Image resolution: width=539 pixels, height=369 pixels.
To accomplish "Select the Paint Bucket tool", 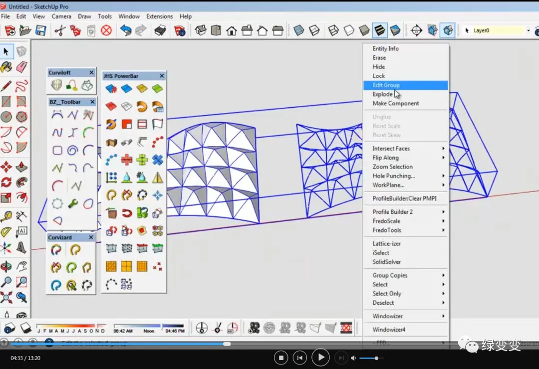I will pyautogui.click(x=6, y=67).
